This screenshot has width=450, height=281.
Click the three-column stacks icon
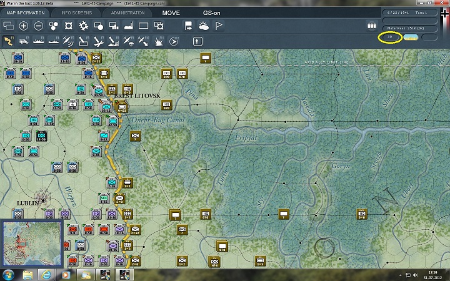point(372,26)
